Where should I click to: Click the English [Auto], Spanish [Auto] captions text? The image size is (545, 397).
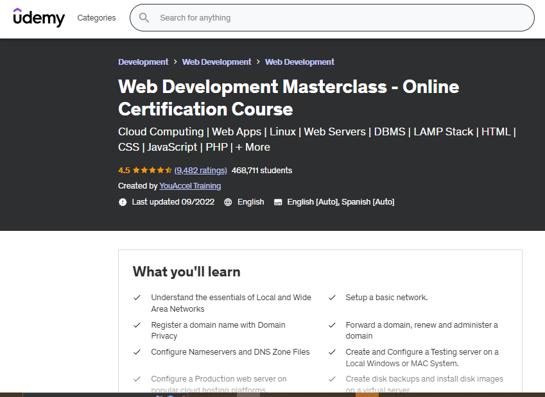[x=340, y=202]
